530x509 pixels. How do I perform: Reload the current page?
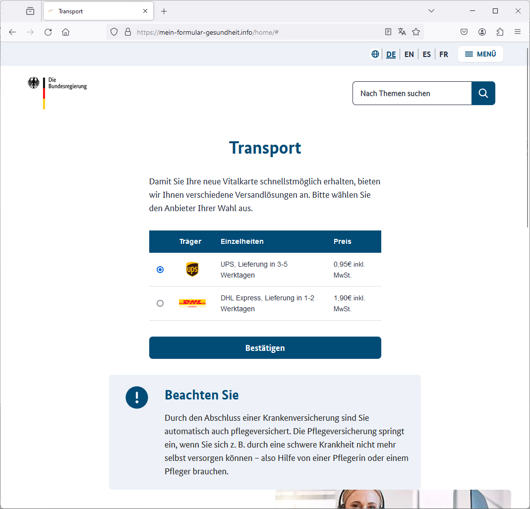[48, 32]
